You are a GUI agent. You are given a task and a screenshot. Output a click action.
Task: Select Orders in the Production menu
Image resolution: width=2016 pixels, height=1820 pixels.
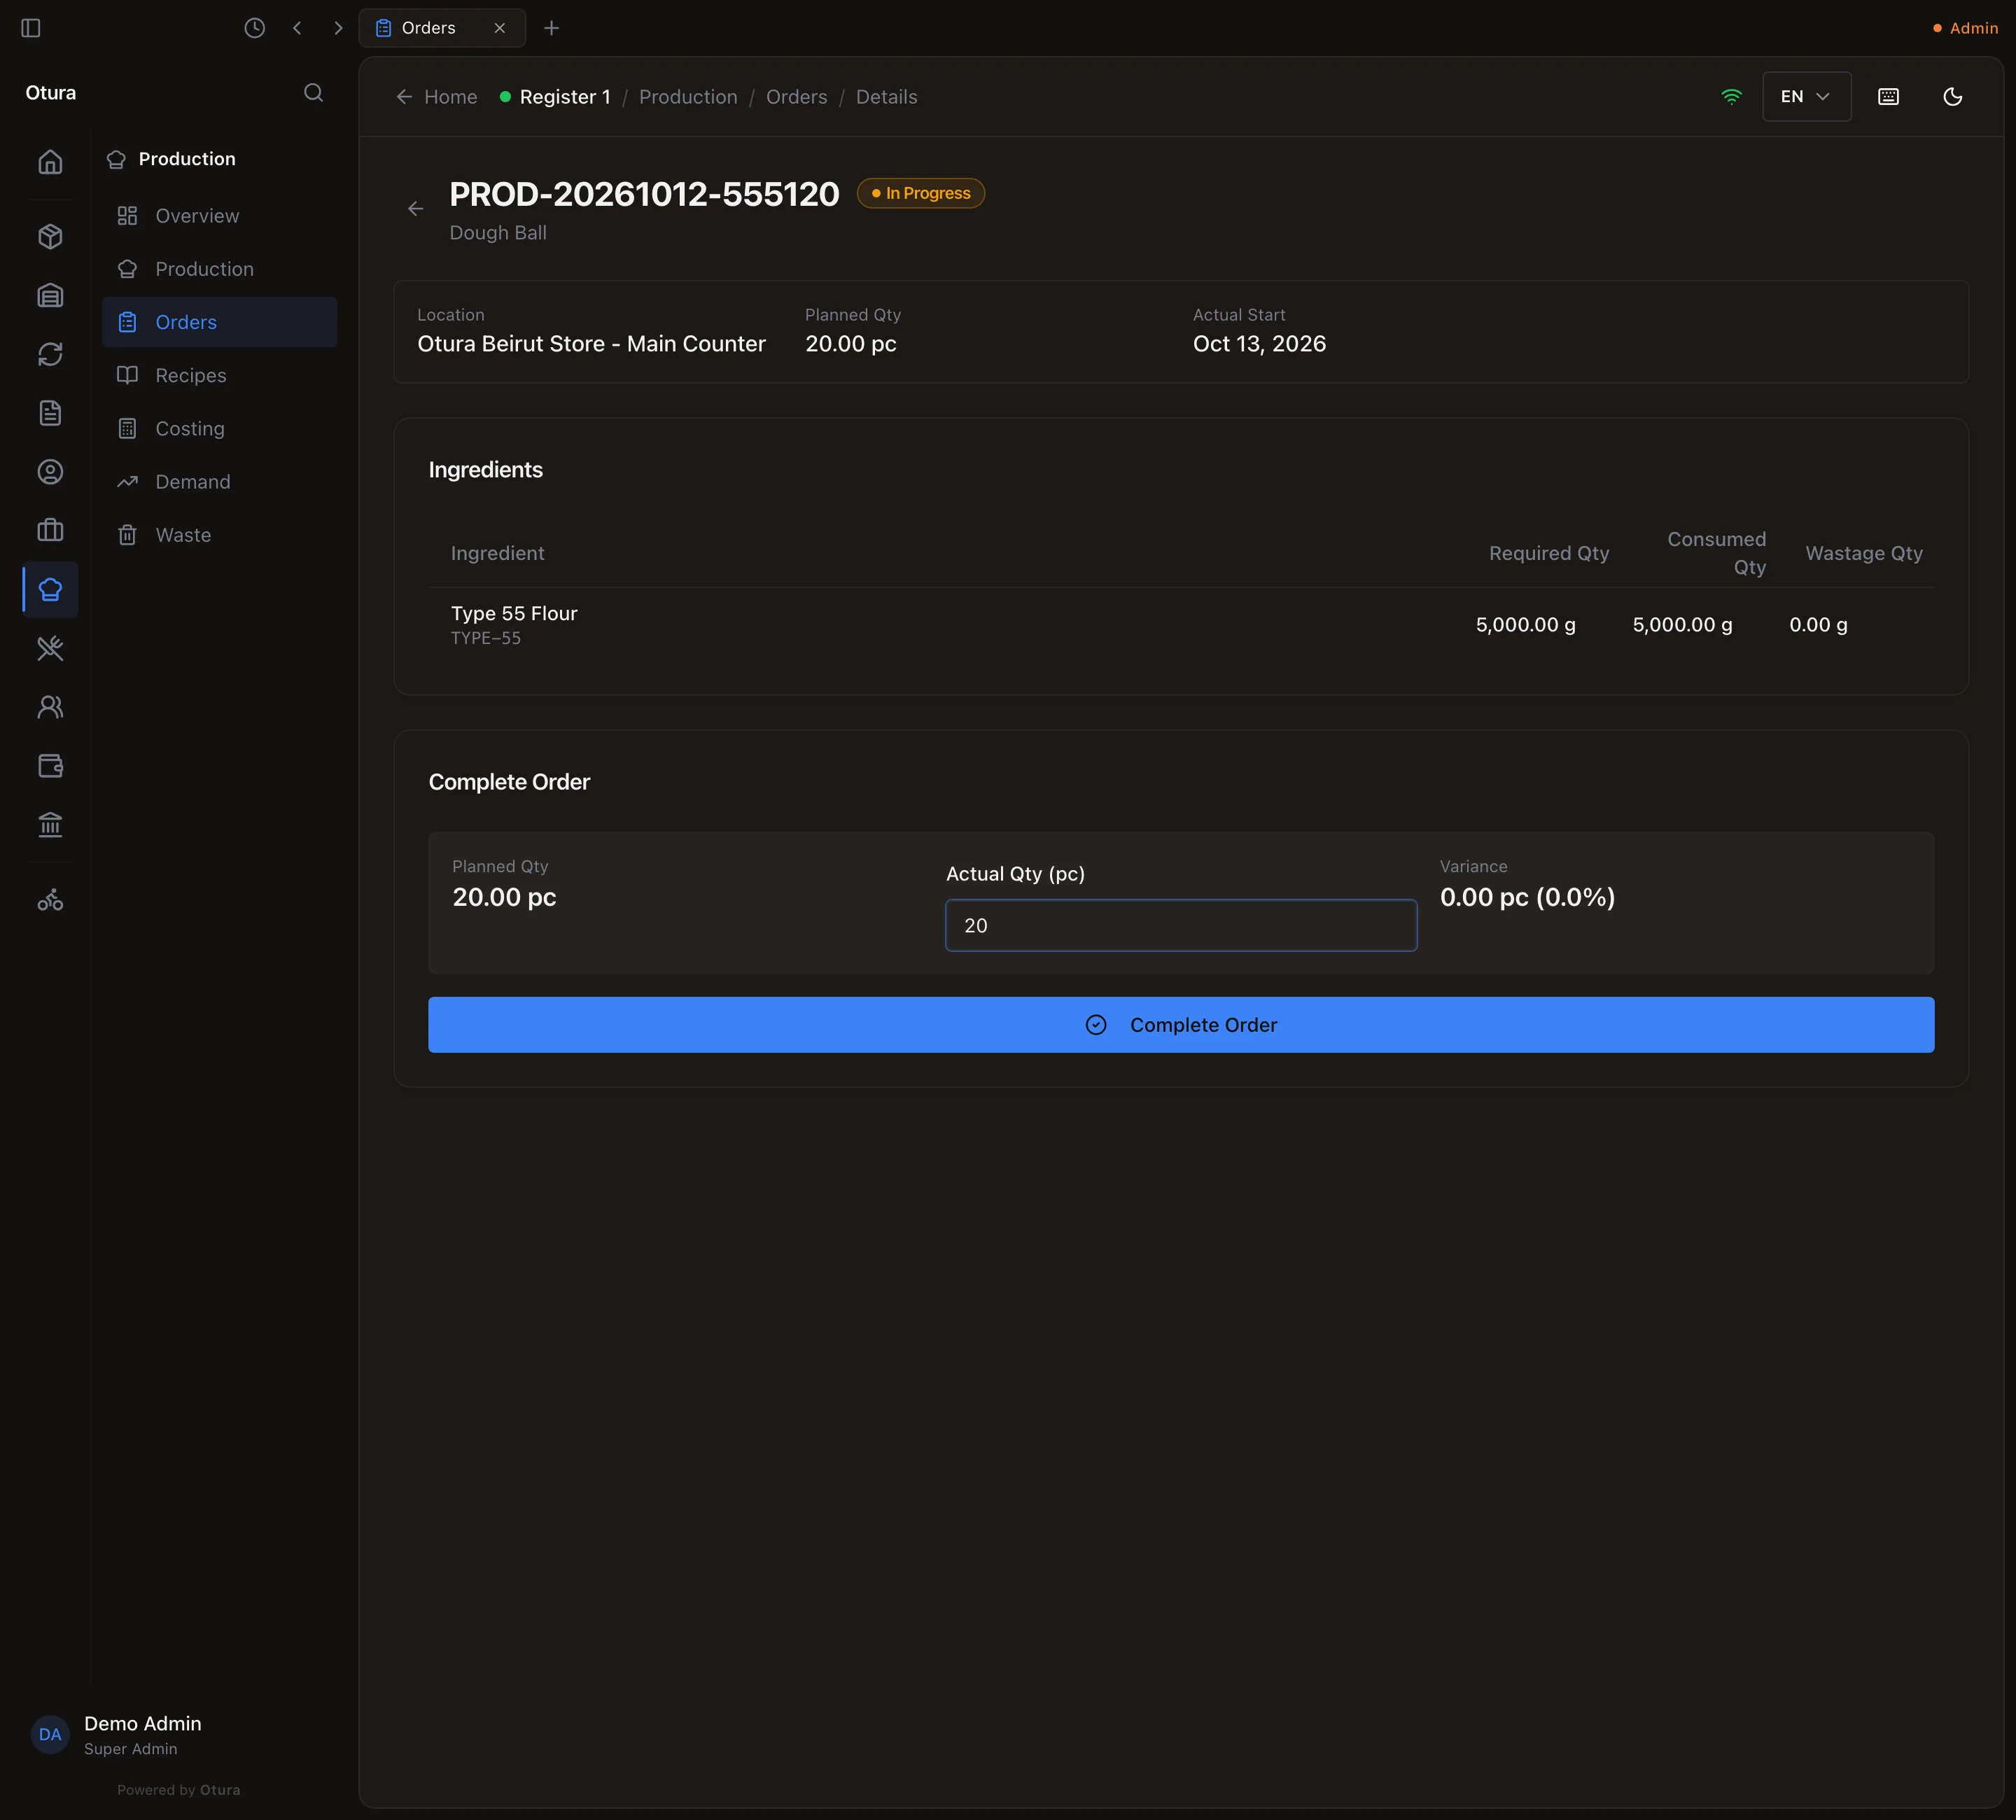coord(220,322)
